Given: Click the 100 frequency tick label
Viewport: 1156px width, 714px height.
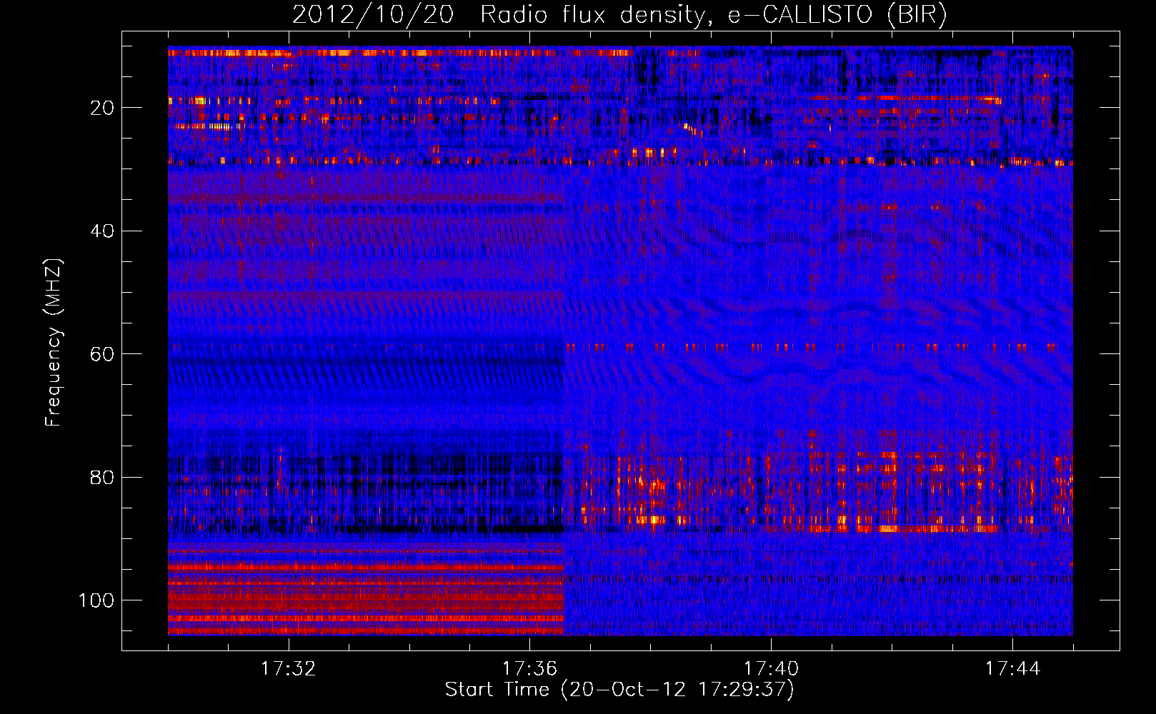Looking at the screenshot, I should (96, 600).
